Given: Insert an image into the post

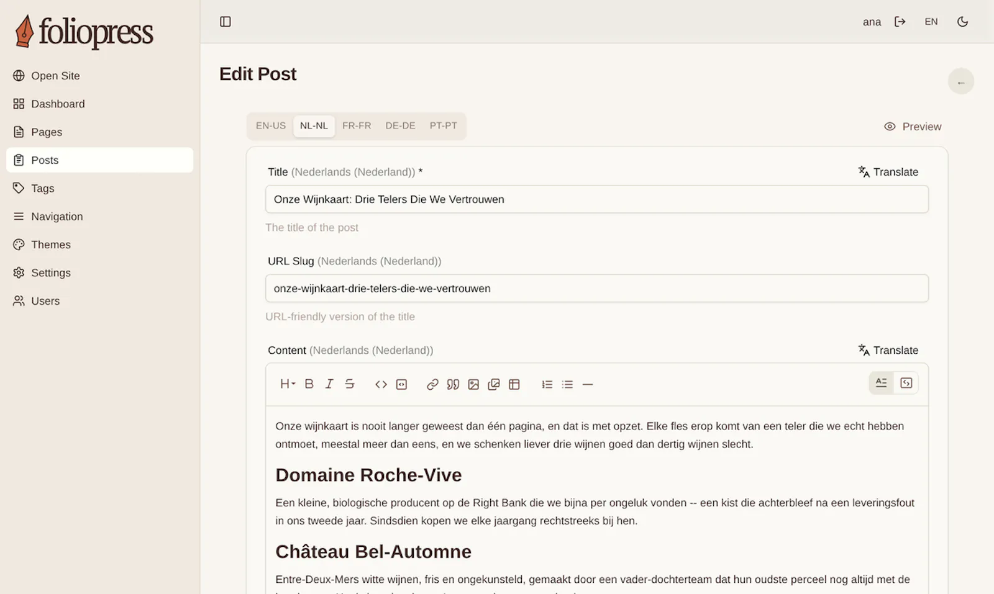Looking at the screenshot, I should click(473, 384).
